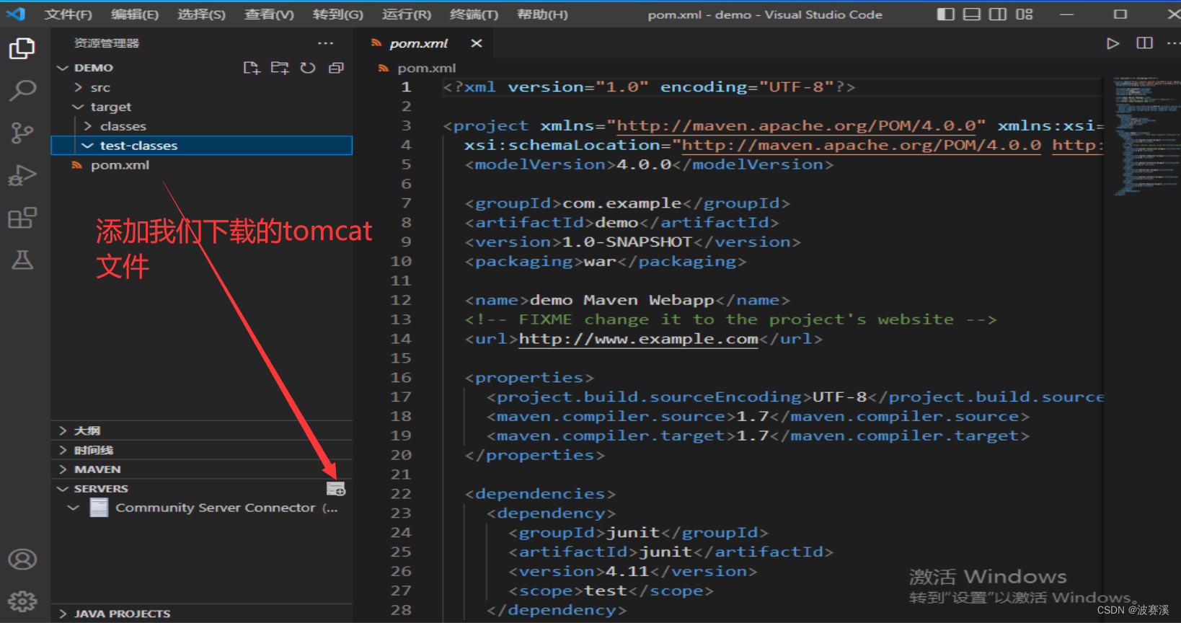Select the pom.xml editor tab

point(418,43)
